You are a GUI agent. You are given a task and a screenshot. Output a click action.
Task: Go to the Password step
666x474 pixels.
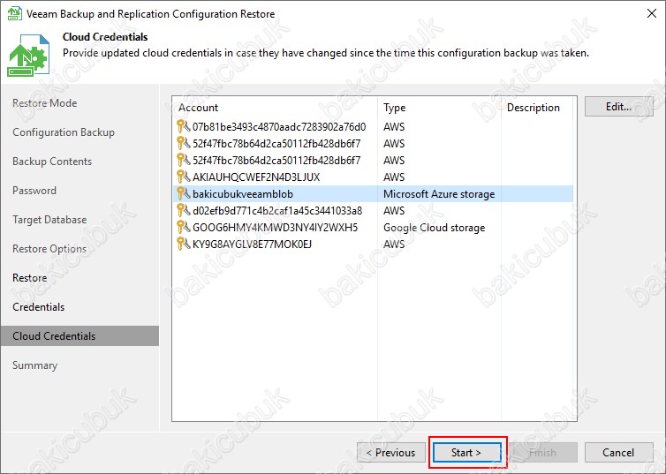34,191
